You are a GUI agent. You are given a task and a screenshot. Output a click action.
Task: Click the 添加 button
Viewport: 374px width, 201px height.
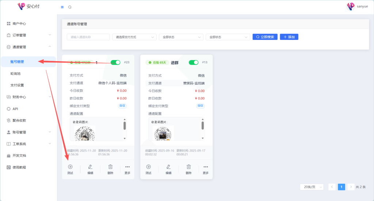pyautogui.click(x=289, y=37)
